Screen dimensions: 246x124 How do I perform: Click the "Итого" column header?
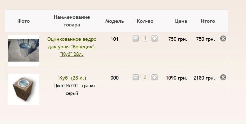pos(208,21)
